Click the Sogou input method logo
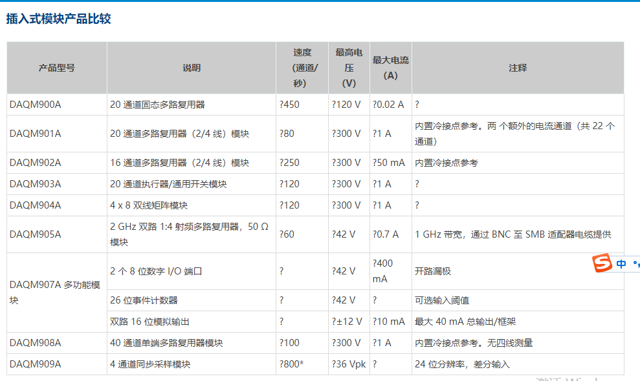640x381 pixels. click(x=602, y=263)
